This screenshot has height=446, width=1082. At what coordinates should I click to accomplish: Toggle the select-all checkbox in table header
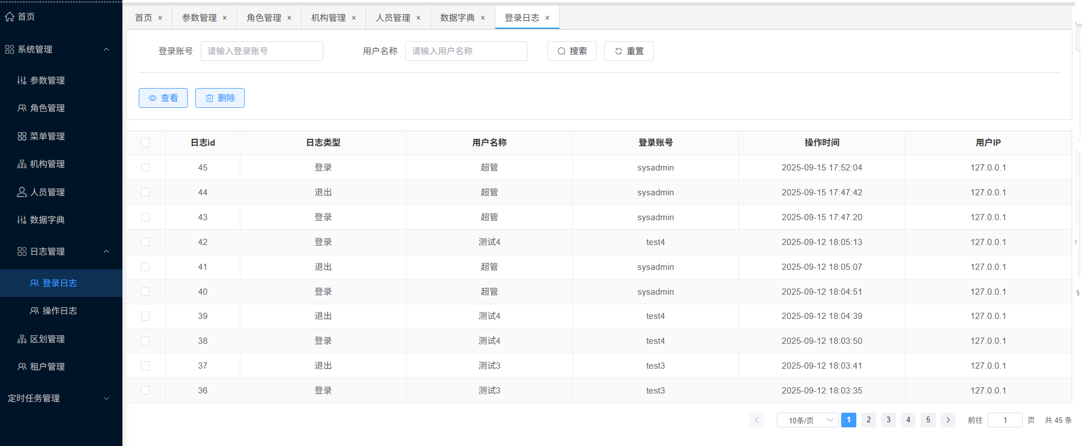coord(146,143)
